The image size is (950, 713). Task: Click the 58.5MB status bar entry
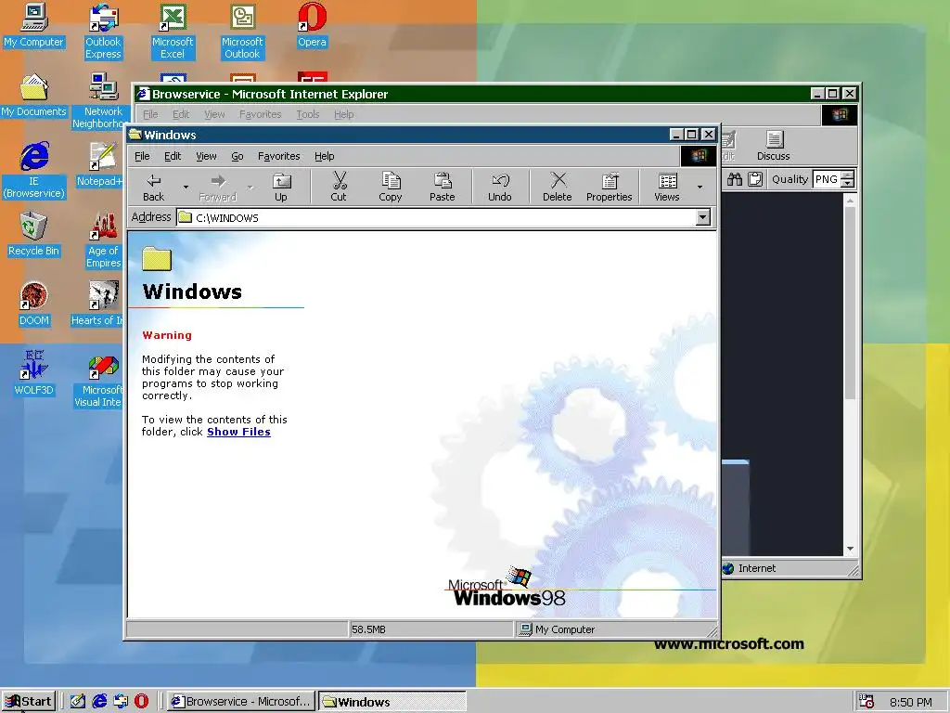point(430,629)
